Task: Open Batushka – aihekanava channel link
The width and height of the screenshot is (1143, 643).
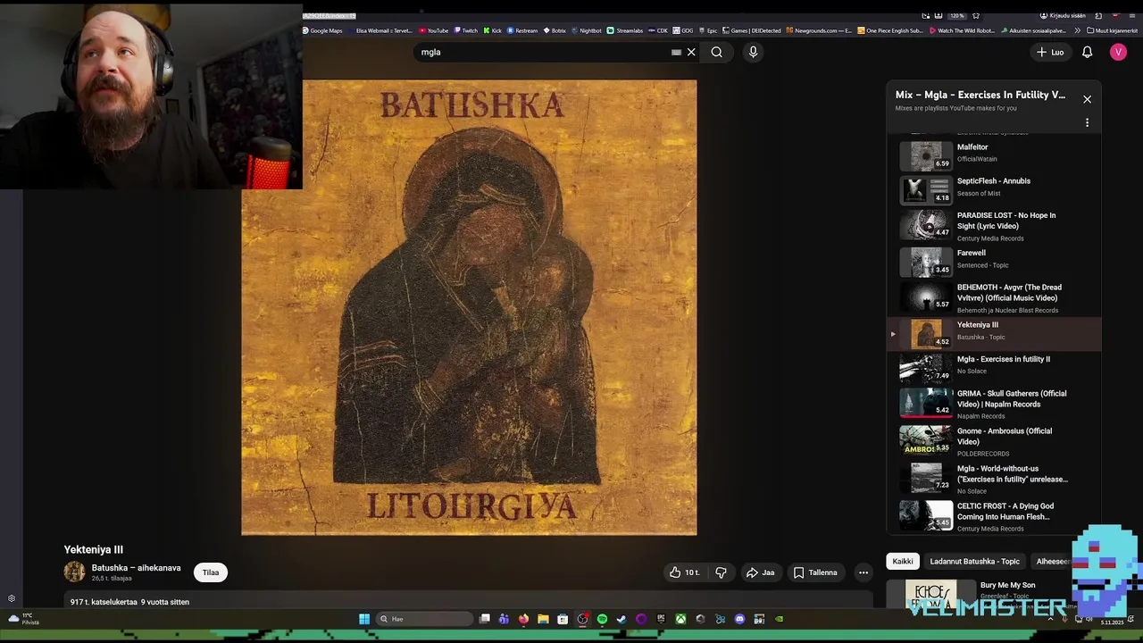Action: 136,568
